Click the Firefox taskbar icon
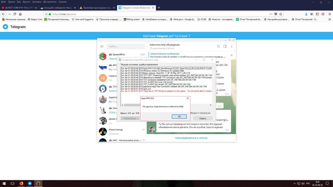This screenshot has height=187, width=333. click(21, 183)
